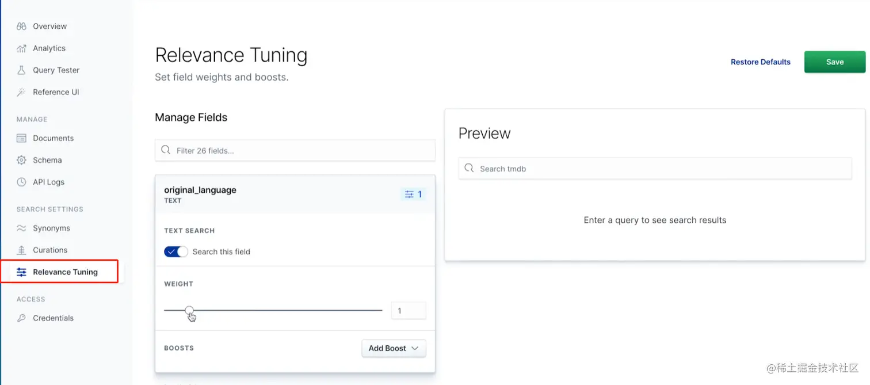Open Query Tester from sidebar
The width and height of the screenshot is (870, 385).
tap(56, 70)
